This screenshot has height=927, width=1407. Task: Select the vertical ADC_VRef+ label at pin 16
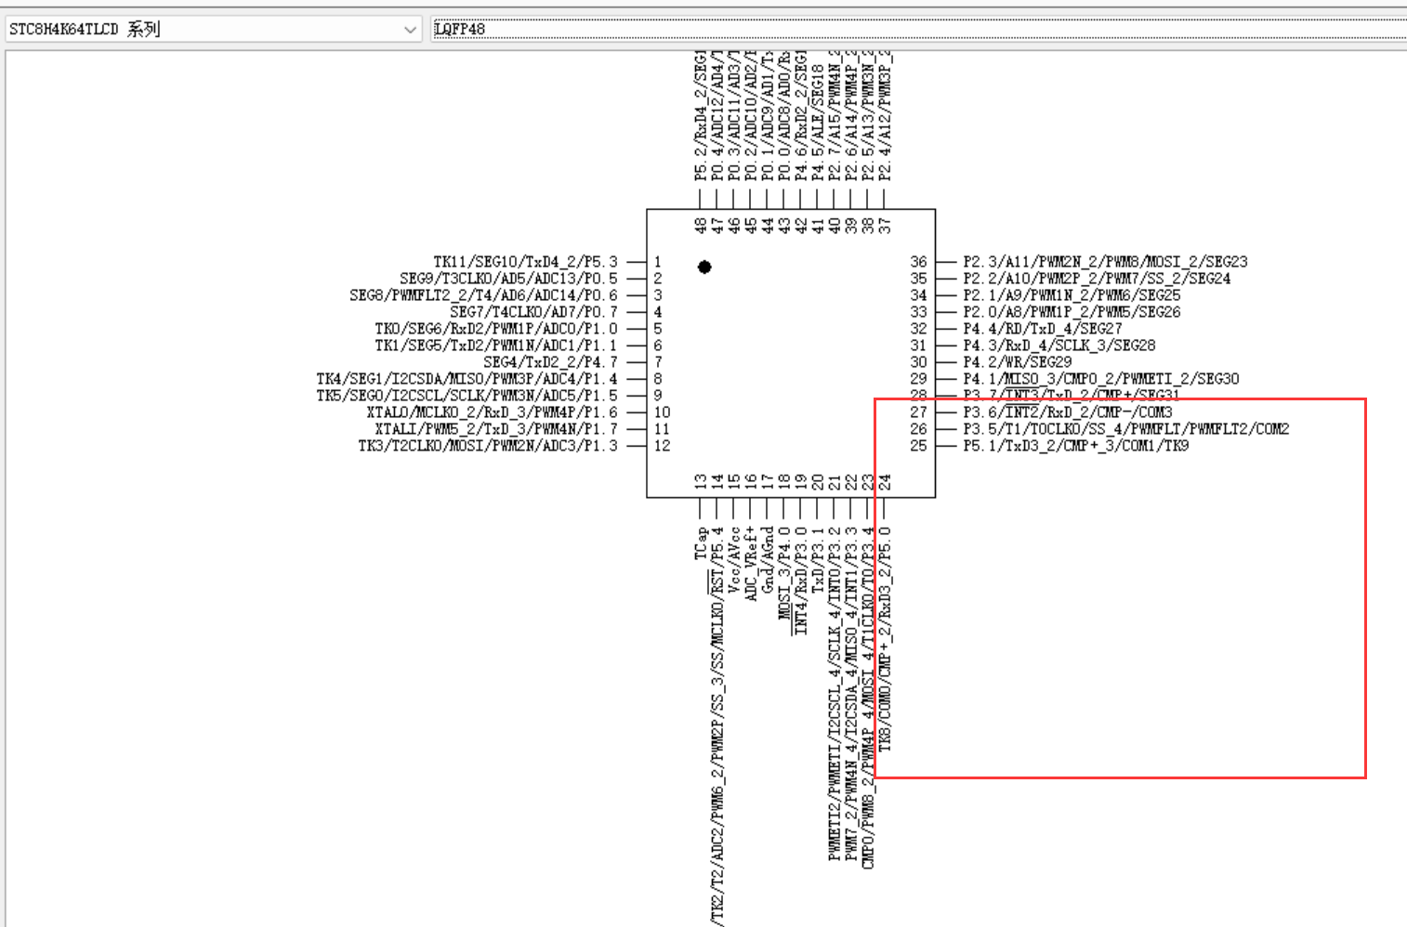[750, 564]
